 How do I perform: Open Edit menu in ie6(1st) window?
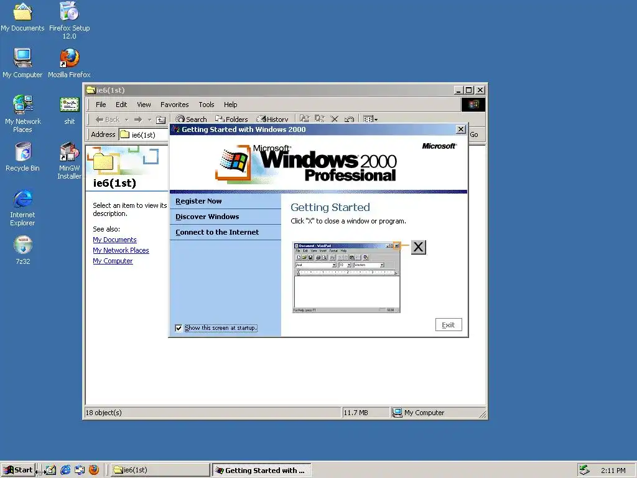121,105
